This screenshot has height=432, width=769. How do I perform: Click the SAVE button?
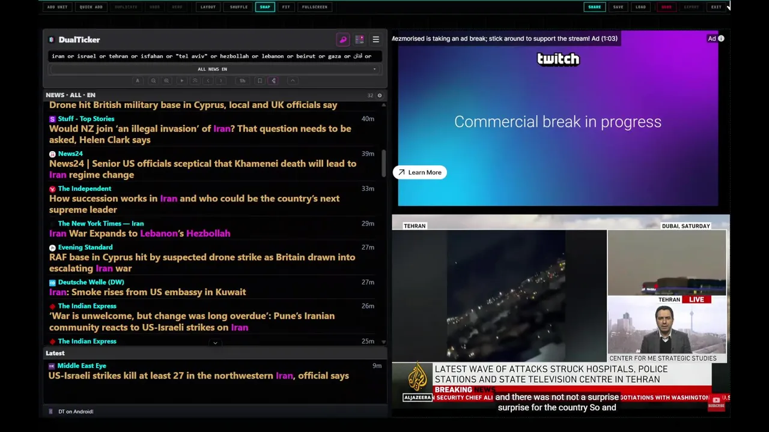click(x=618, y=7)
